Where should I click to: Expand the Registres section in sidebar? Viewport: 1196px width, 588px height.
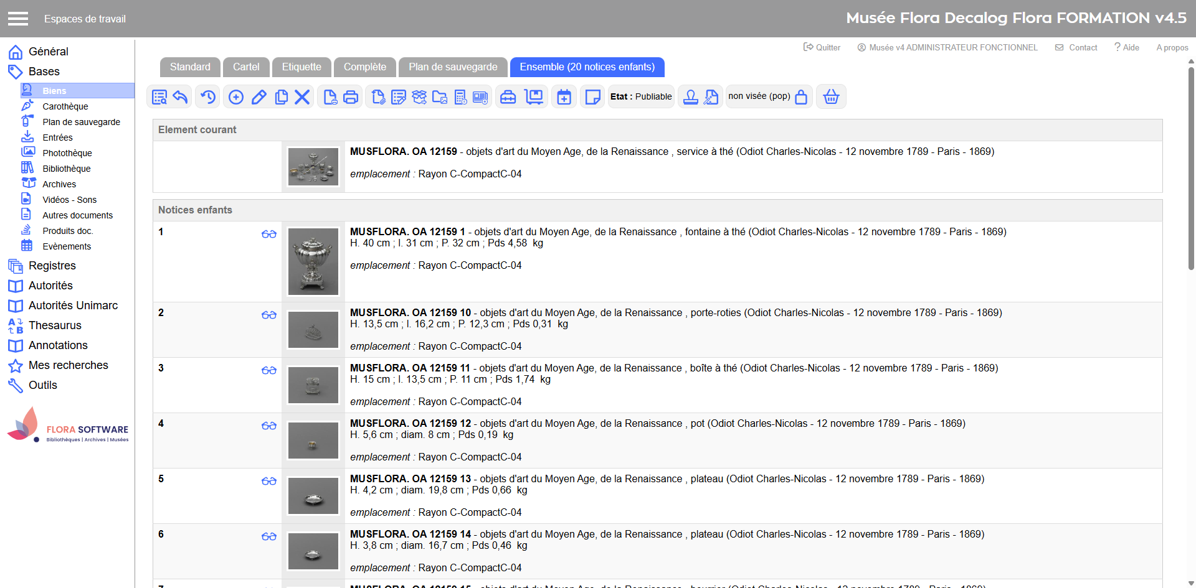click(52, 266)
